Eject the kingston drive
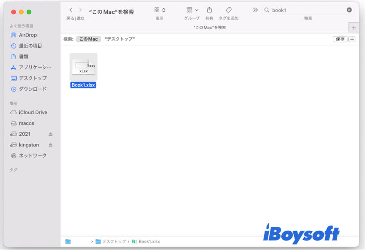This screenshot has height=250, width=365. click(50, 145)
